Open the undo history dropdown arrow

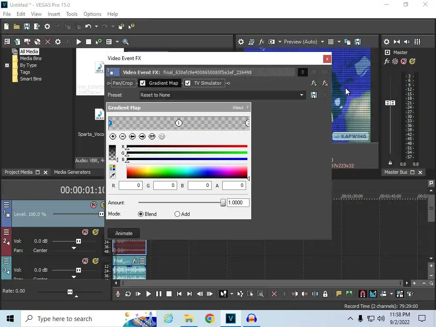click(x=96, y=26)
